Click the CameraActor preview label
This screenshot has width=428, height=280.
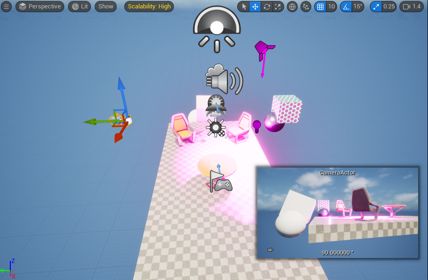338,173
